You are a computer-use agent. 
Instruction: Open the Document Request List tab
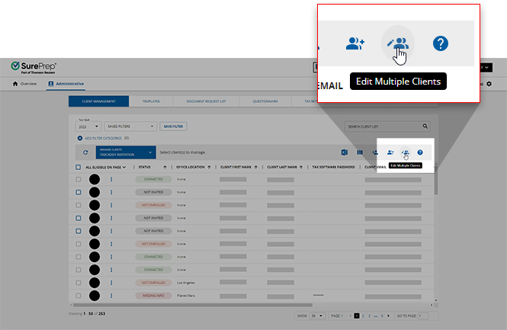pos(208,101)
